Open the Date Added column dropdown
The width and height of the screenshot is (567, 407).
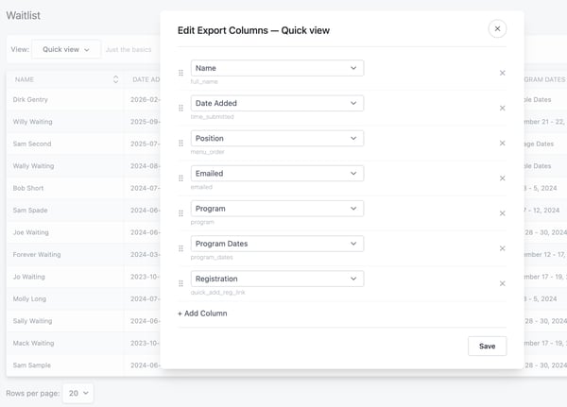[277, 103]
